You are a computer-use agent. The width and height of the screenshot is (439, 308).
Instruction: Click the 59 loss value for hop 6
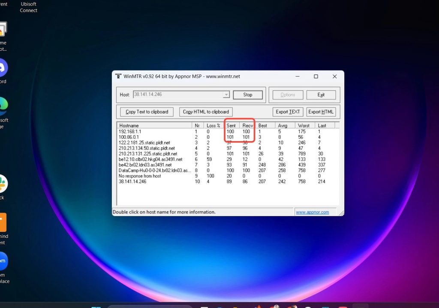coord(209,159)
